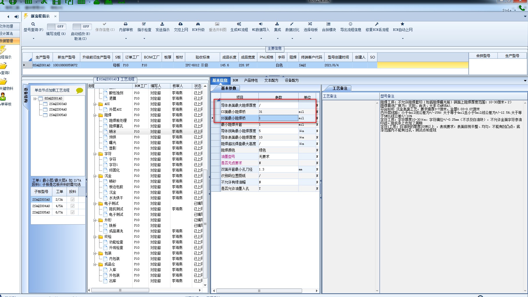Switch to the 文本配方 tab
The image size is (528, 297).
click(x=271, y=80)
